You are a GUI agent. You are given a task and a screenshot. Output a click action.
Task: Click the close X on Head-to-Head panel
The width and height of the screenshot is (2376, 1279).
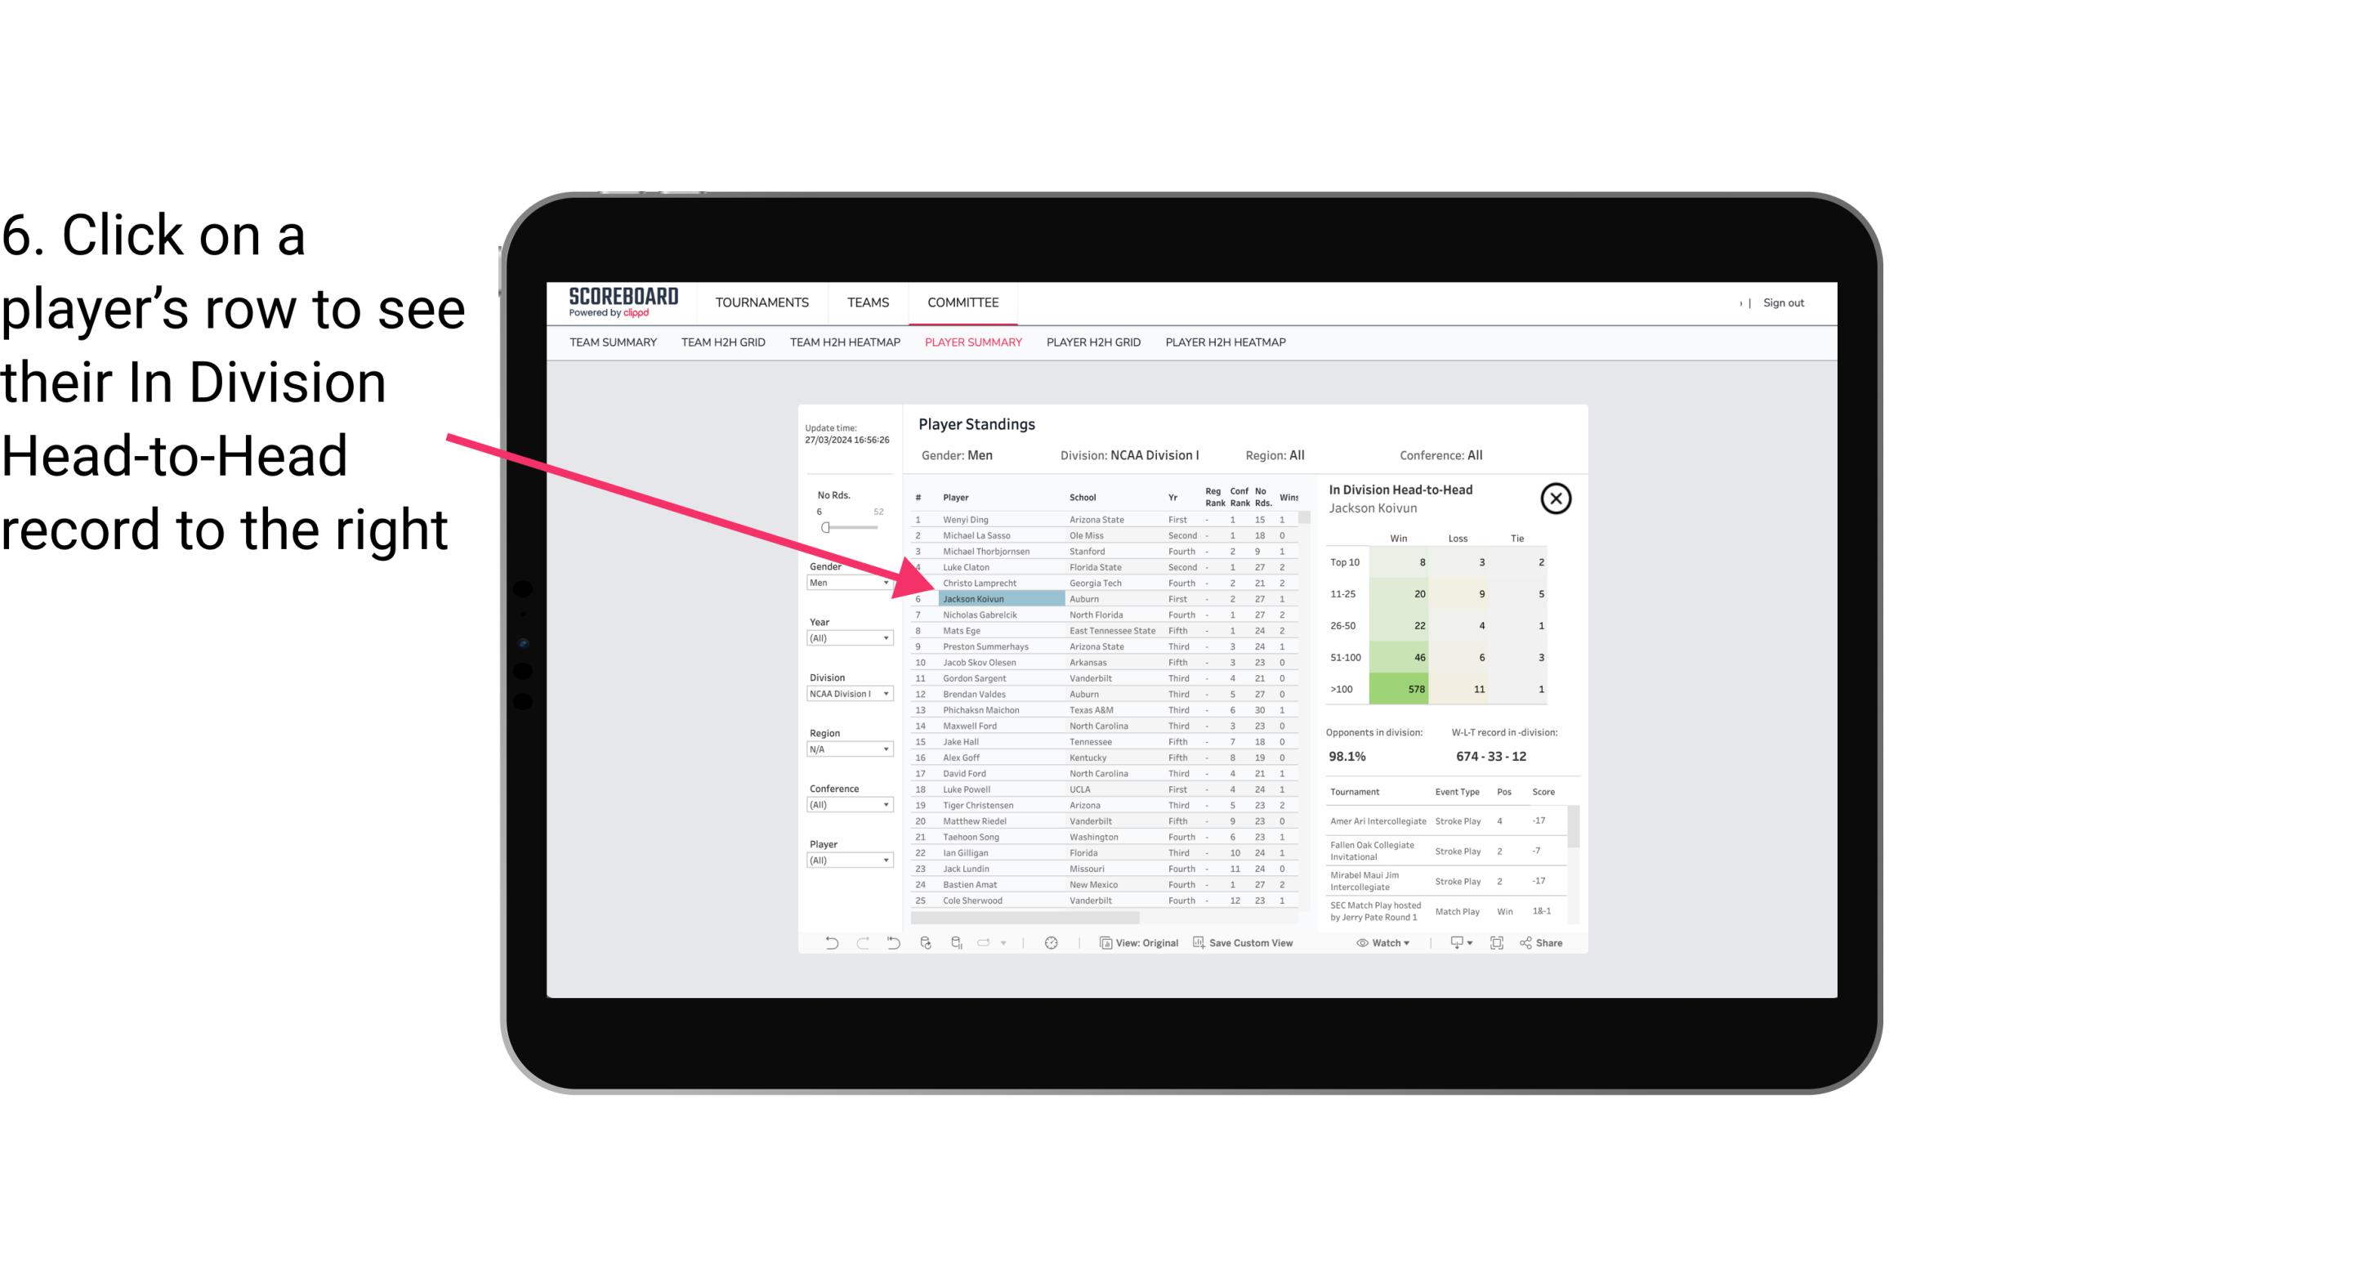coord(1556,498)
